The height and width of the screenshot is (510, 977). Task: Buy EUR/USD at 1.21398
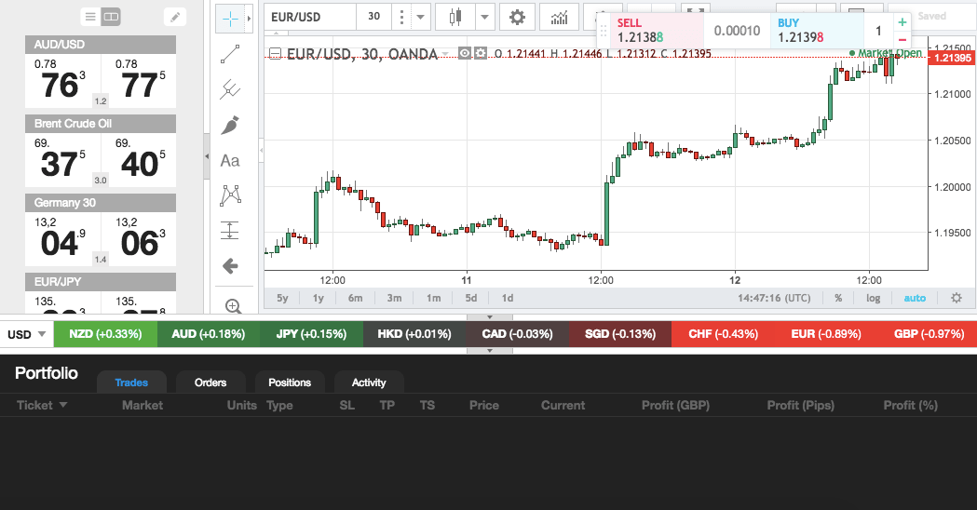(x=817, y=31)
